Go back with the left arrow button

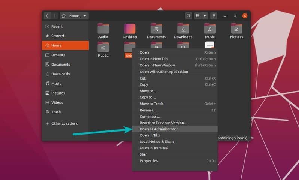[47, 16]
